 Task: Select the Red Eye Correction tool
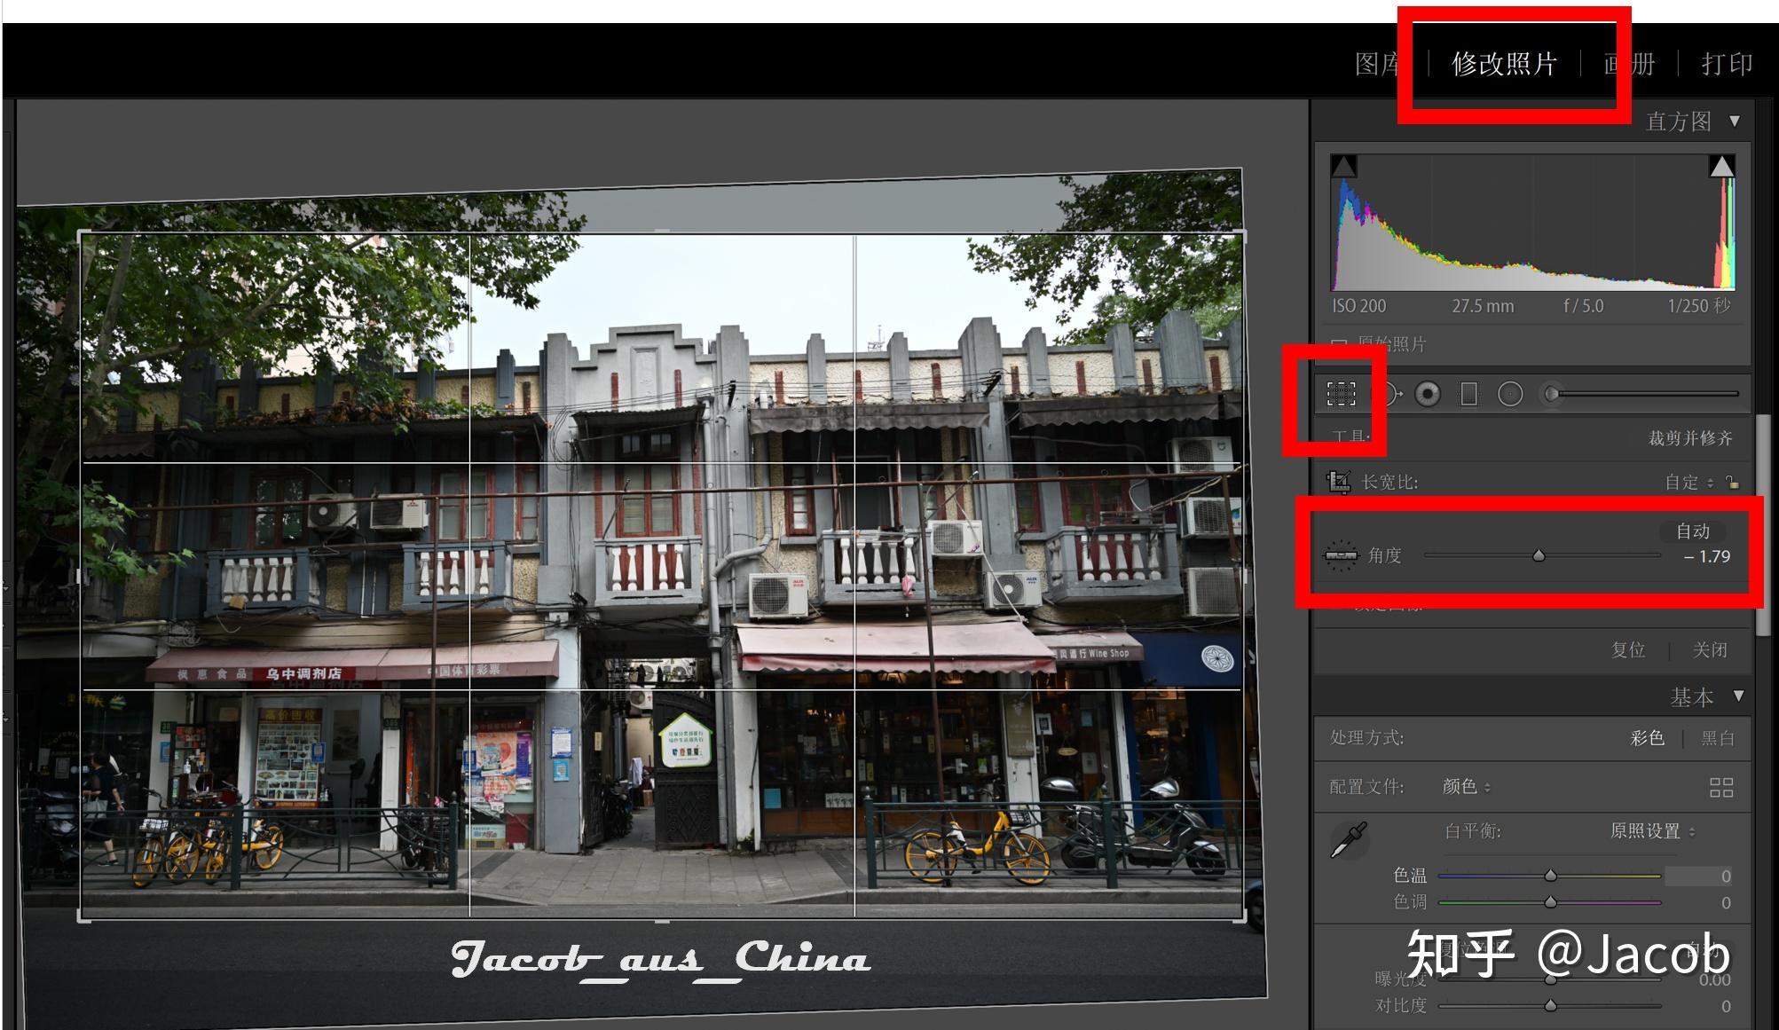1427,394
